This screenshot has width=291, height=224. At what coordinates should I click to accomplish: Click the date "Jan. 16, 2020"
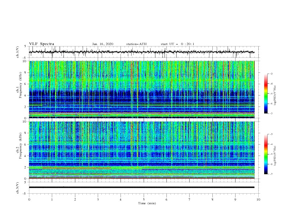point(103,44)
